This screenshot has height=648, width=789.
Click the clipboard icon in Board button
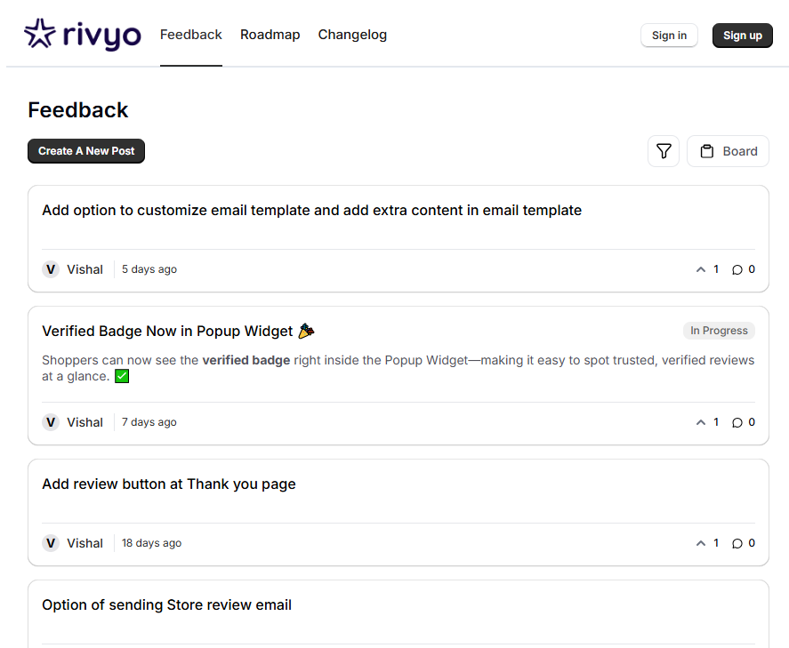(x=707, y=151)
